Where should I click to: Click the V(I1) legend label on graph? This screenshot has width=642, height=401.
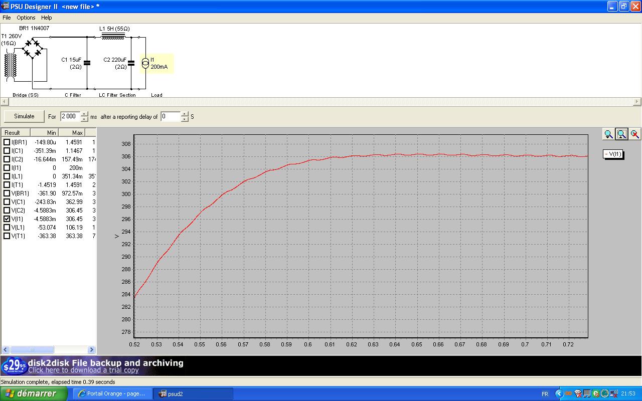[613, 154]
